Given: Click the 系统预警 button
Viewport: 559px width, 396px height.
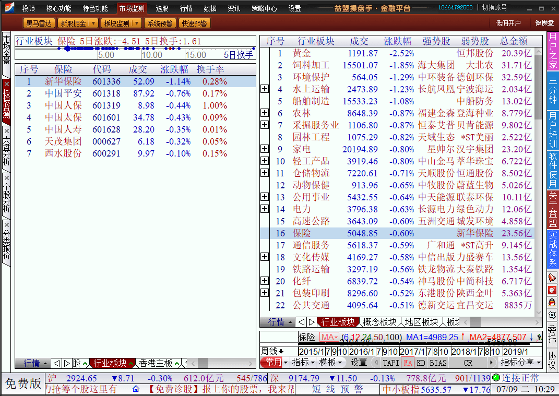Looking at the screenshot, I should [160, 23].
